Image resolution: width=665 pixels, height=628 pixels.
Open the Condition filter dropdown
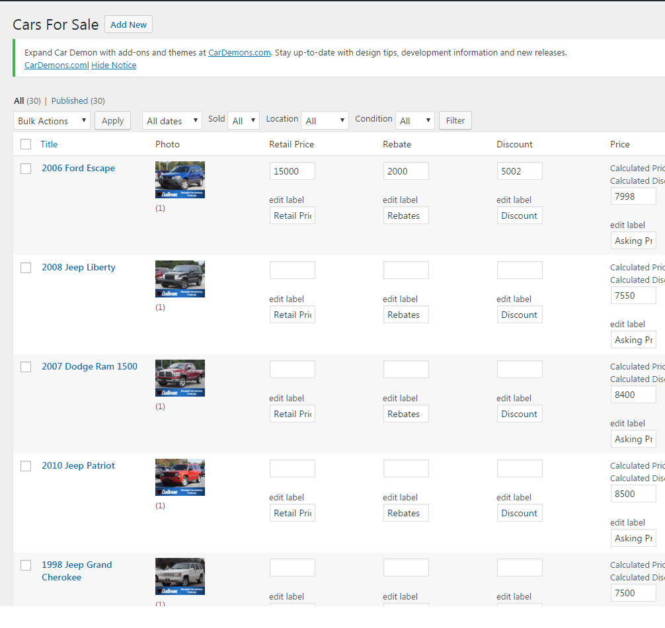414,121
